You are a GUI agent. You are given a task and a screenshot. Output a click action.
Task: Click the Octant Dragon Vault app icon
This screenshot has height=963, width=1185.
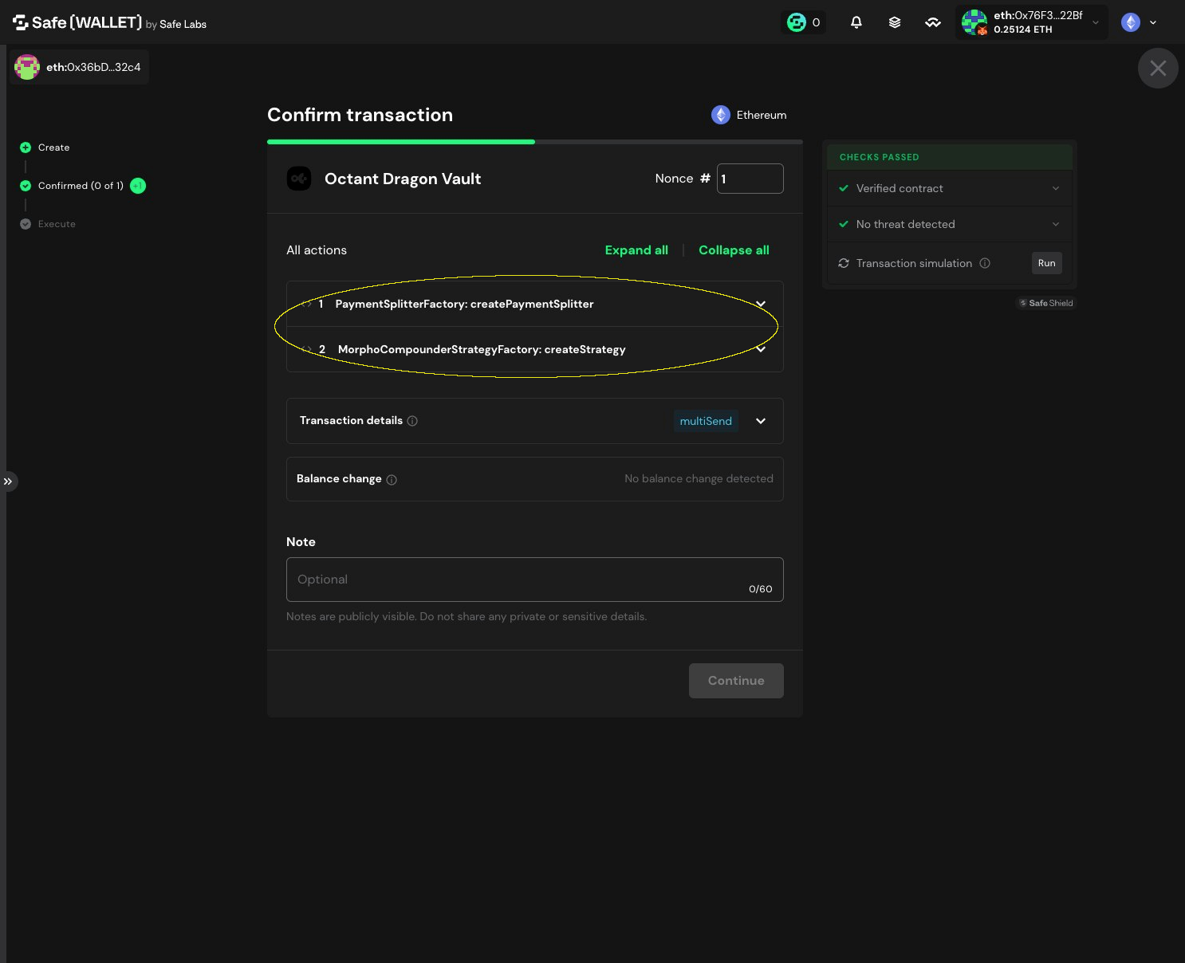pos(299,179)
